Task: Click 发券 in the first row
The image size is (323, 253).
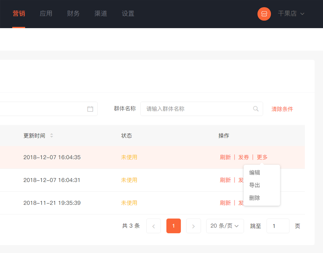Action: pos(244,157)
